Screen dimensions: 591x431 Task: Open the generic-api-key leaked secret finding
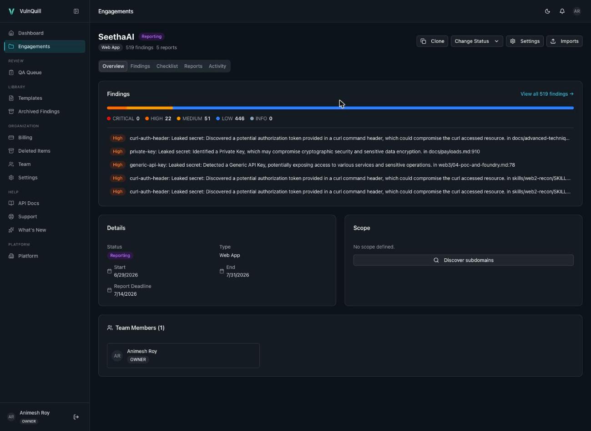340,165
